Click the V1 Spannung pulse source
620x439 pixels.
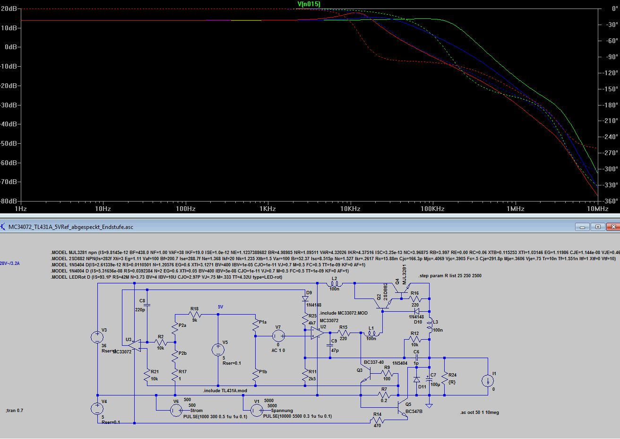click(256, 410)
